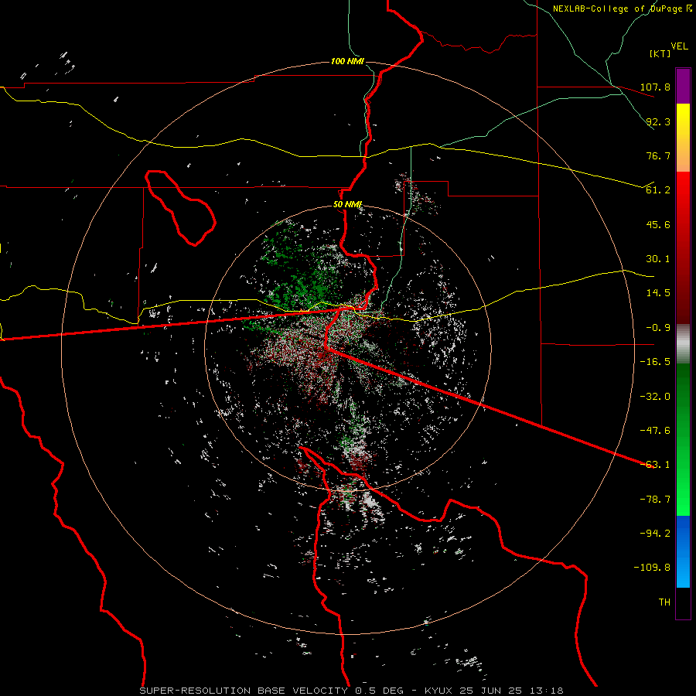The height and width of the screenshot is (696, 696).
Task: Select the -16.5 velocity scale value
Action: click(655, 362)
